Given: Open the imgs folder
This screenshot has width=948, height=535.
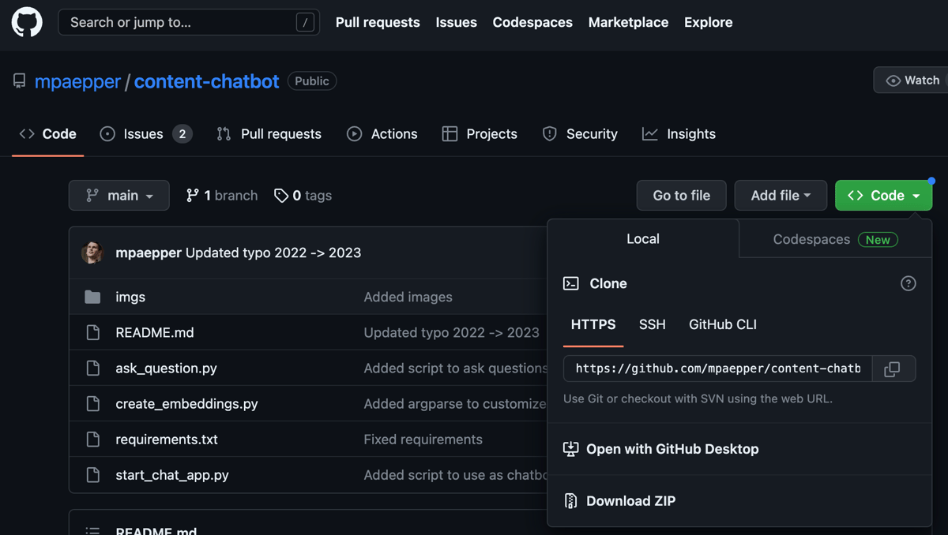Looking at the screenshot, I should click(x=130, y=297).
